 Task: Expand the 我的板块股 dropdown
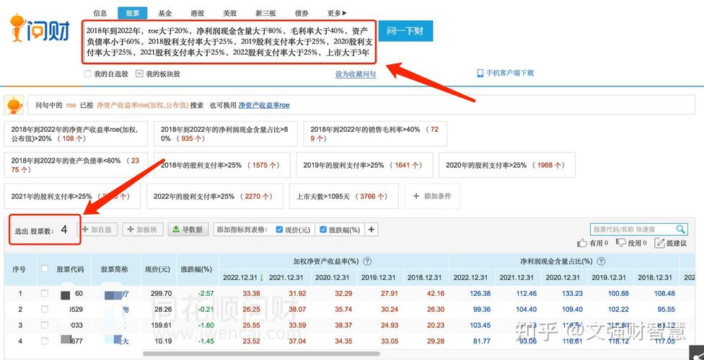tap(139, 74)
